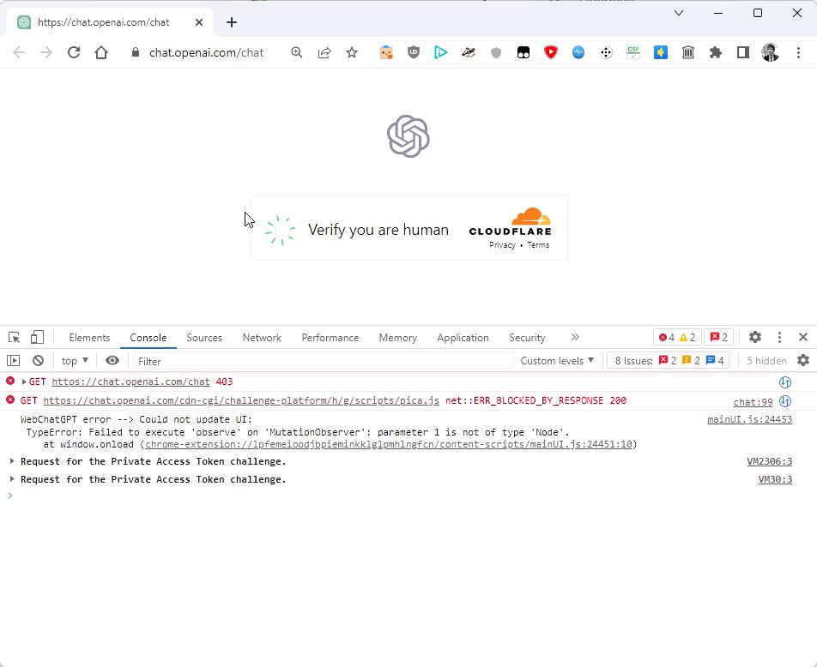Open the zoom magnifier icon in address bar
The width and height of the screenshot is (817, 667).
pos(296,52)
